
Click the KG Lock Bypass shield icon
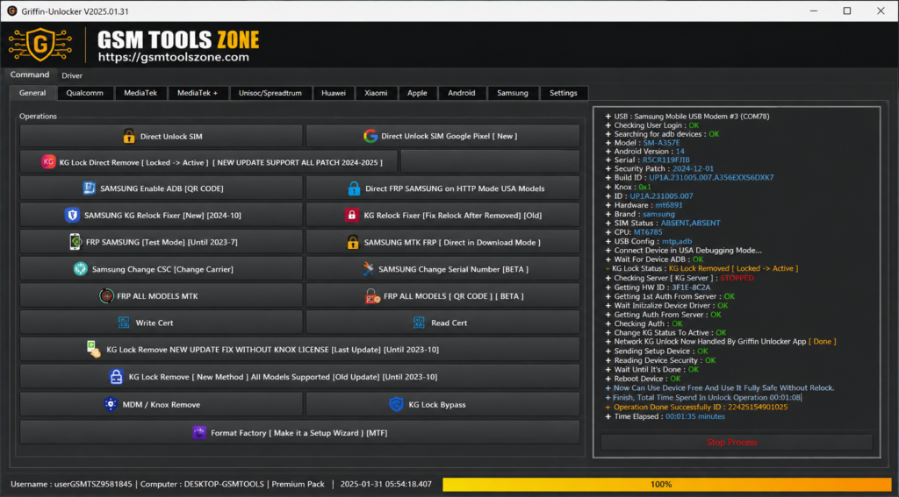tap(396, 404)
